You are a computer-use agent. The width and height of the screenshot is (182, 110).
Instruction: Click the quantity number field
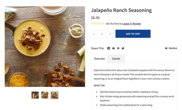(102, 34)
